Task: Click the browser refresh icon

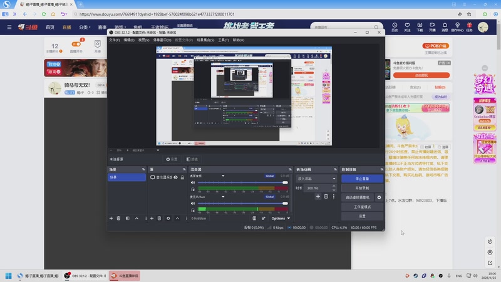Action: [44, 14]
